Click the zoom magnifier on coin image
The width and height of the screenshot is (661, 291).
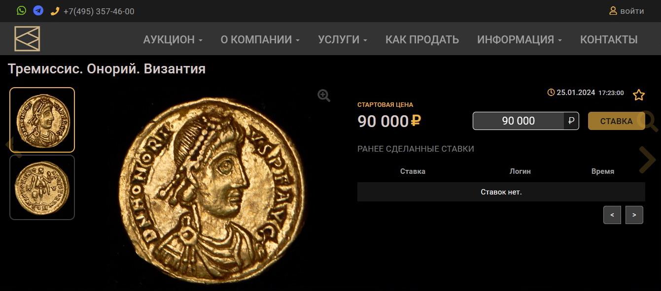pyautogui.click(x=324, y=96)
